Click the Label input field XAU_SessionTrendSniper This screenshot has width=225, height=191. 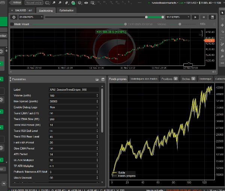click(74, 90)
